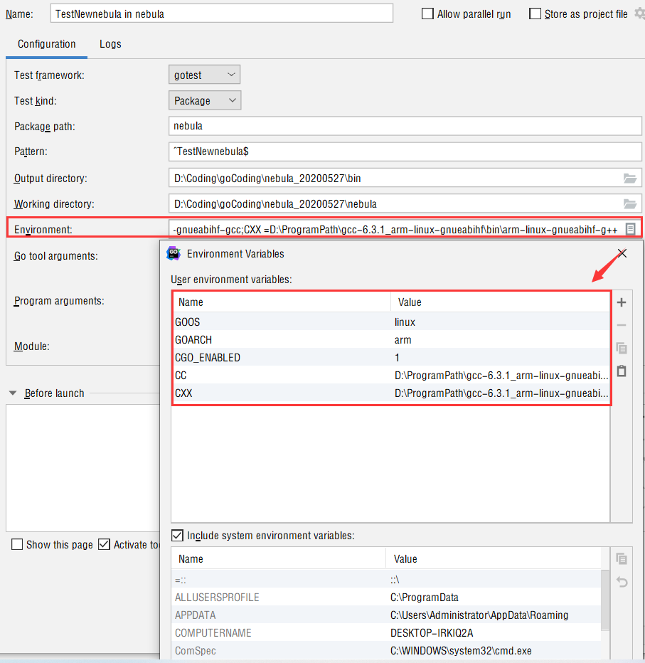
Task: Click the CGO_ENABLED value 1 cell
Action: [x=500, y=357]
